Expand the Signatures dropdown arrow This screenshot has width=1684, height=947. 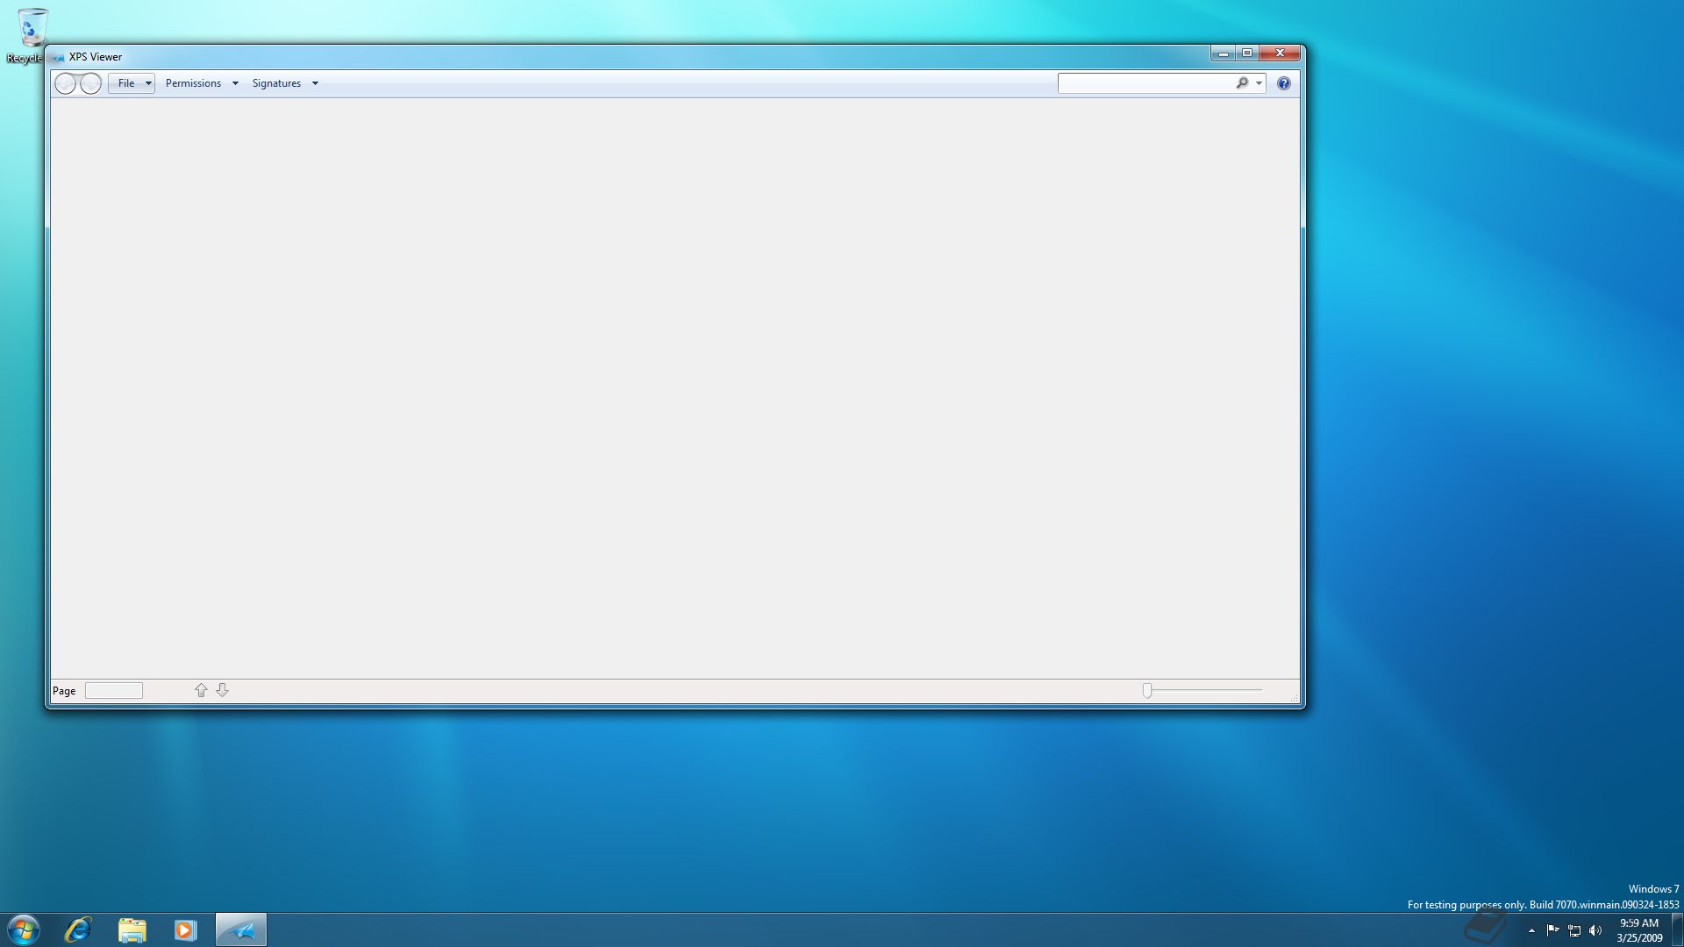click(315, 83)
